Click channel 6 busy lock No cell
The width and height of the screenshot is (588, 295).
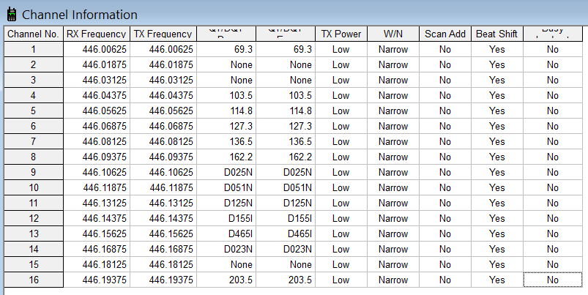click(x=553, y=126)
